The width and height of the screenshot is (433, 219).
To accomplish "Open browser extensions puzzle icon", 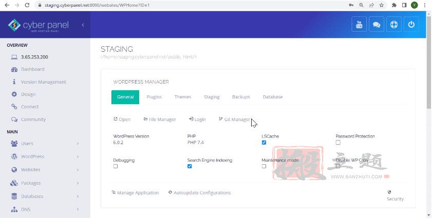I will [x=394, y=5].
